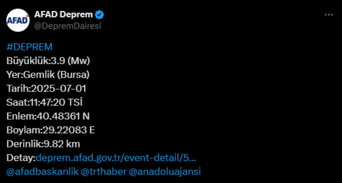Select the 'Yer:Gemlik (Bursa)' location line

tap(48, 74)
